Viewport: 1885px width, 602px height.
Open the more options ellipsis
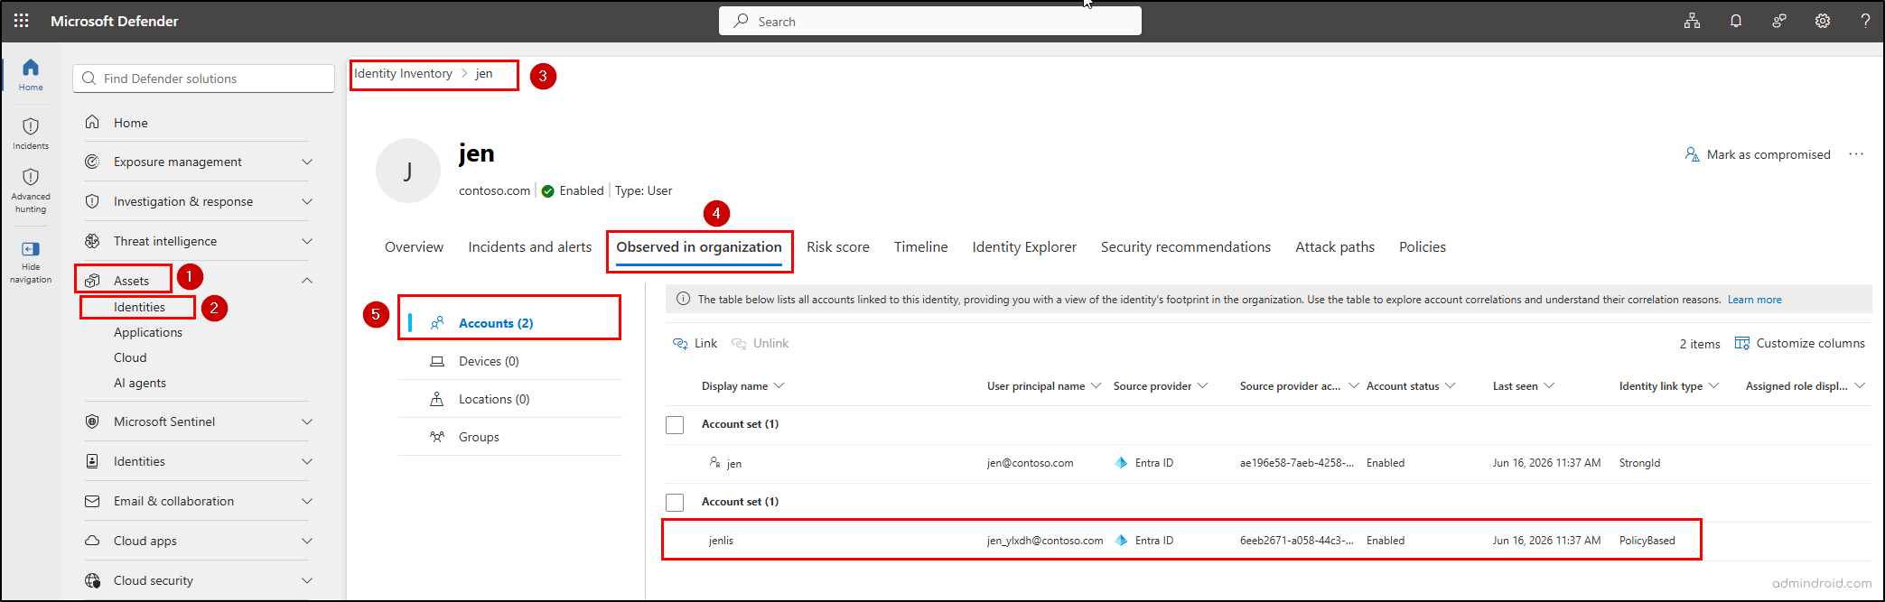tap(1856, 154)
